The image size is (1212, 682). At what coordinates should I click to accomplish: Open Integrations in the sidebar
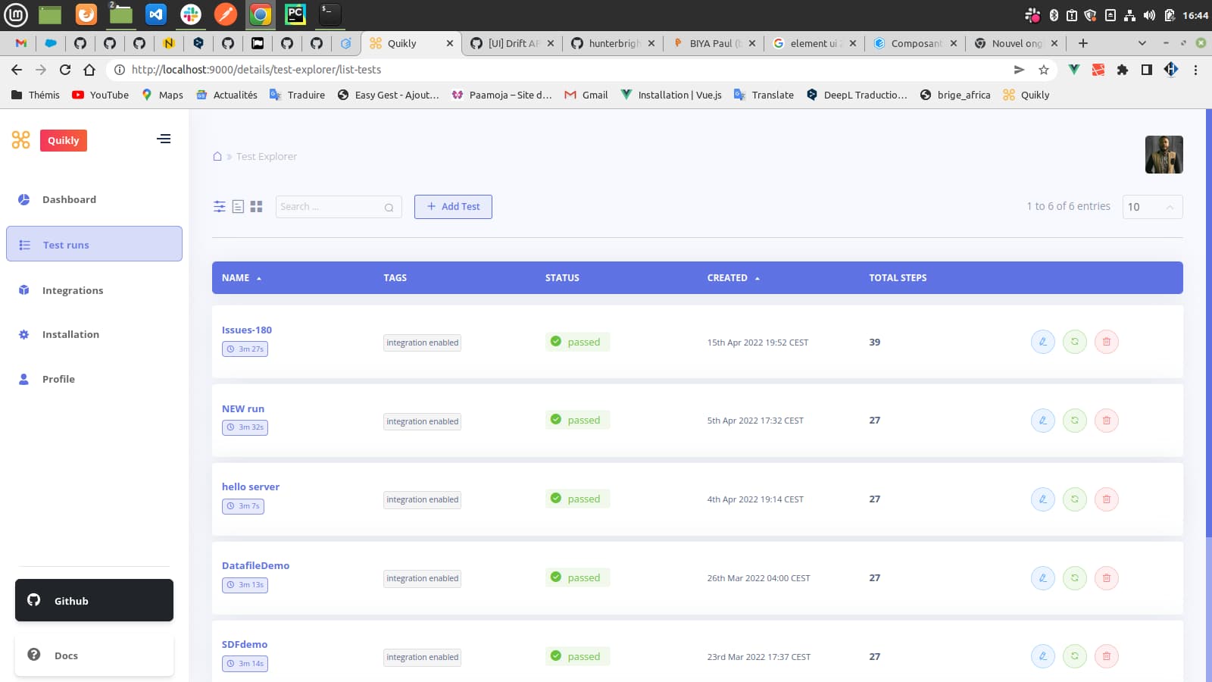coord(73,290)
